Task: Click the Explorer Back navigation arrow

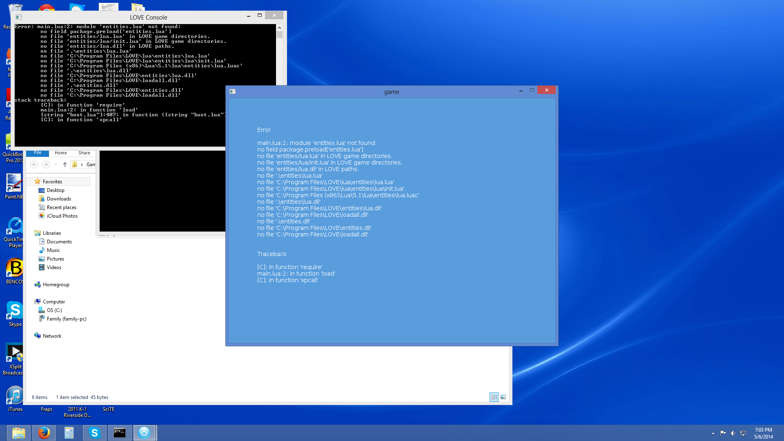Action: coord(34,165)
